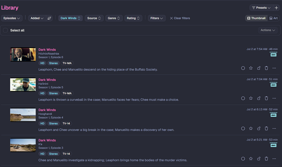This screenshot has width=282, height=167.
Task: Mark Season 1, Episode 4 as watched circle
Action: click(243, 128)
